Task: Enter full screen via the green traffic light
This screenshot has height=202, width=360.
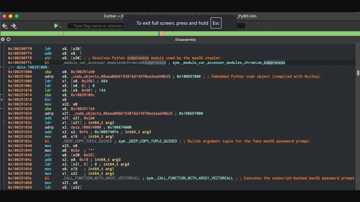Action: 16,16
